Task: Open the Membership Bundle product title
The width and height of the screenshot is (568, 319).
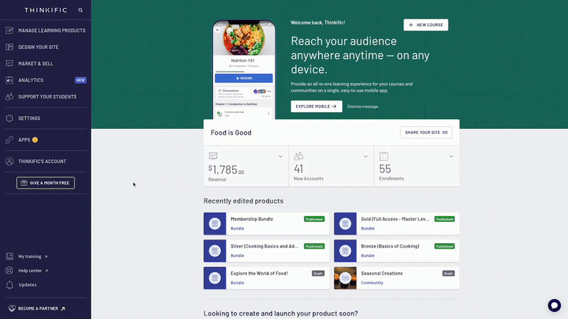Action: [x=252, y=219]
